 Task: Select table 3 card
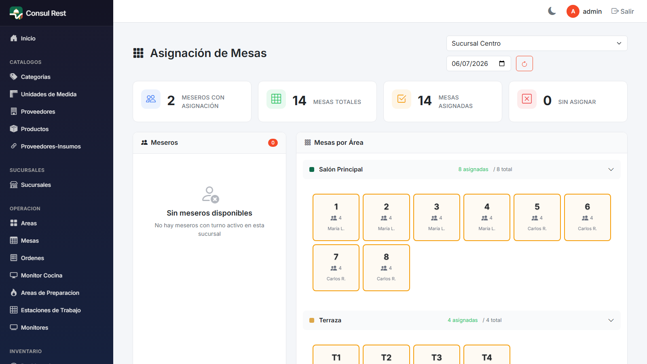(x=437, y=217)
